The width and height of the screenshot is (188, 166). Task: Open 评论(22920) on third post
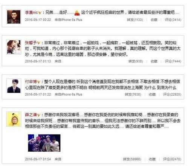tap(172, 94)
